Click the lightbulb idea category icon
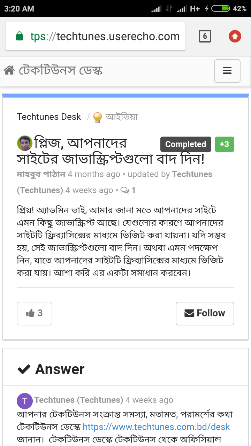This screenshot has height=446, width=251. [x=98, y=117]
